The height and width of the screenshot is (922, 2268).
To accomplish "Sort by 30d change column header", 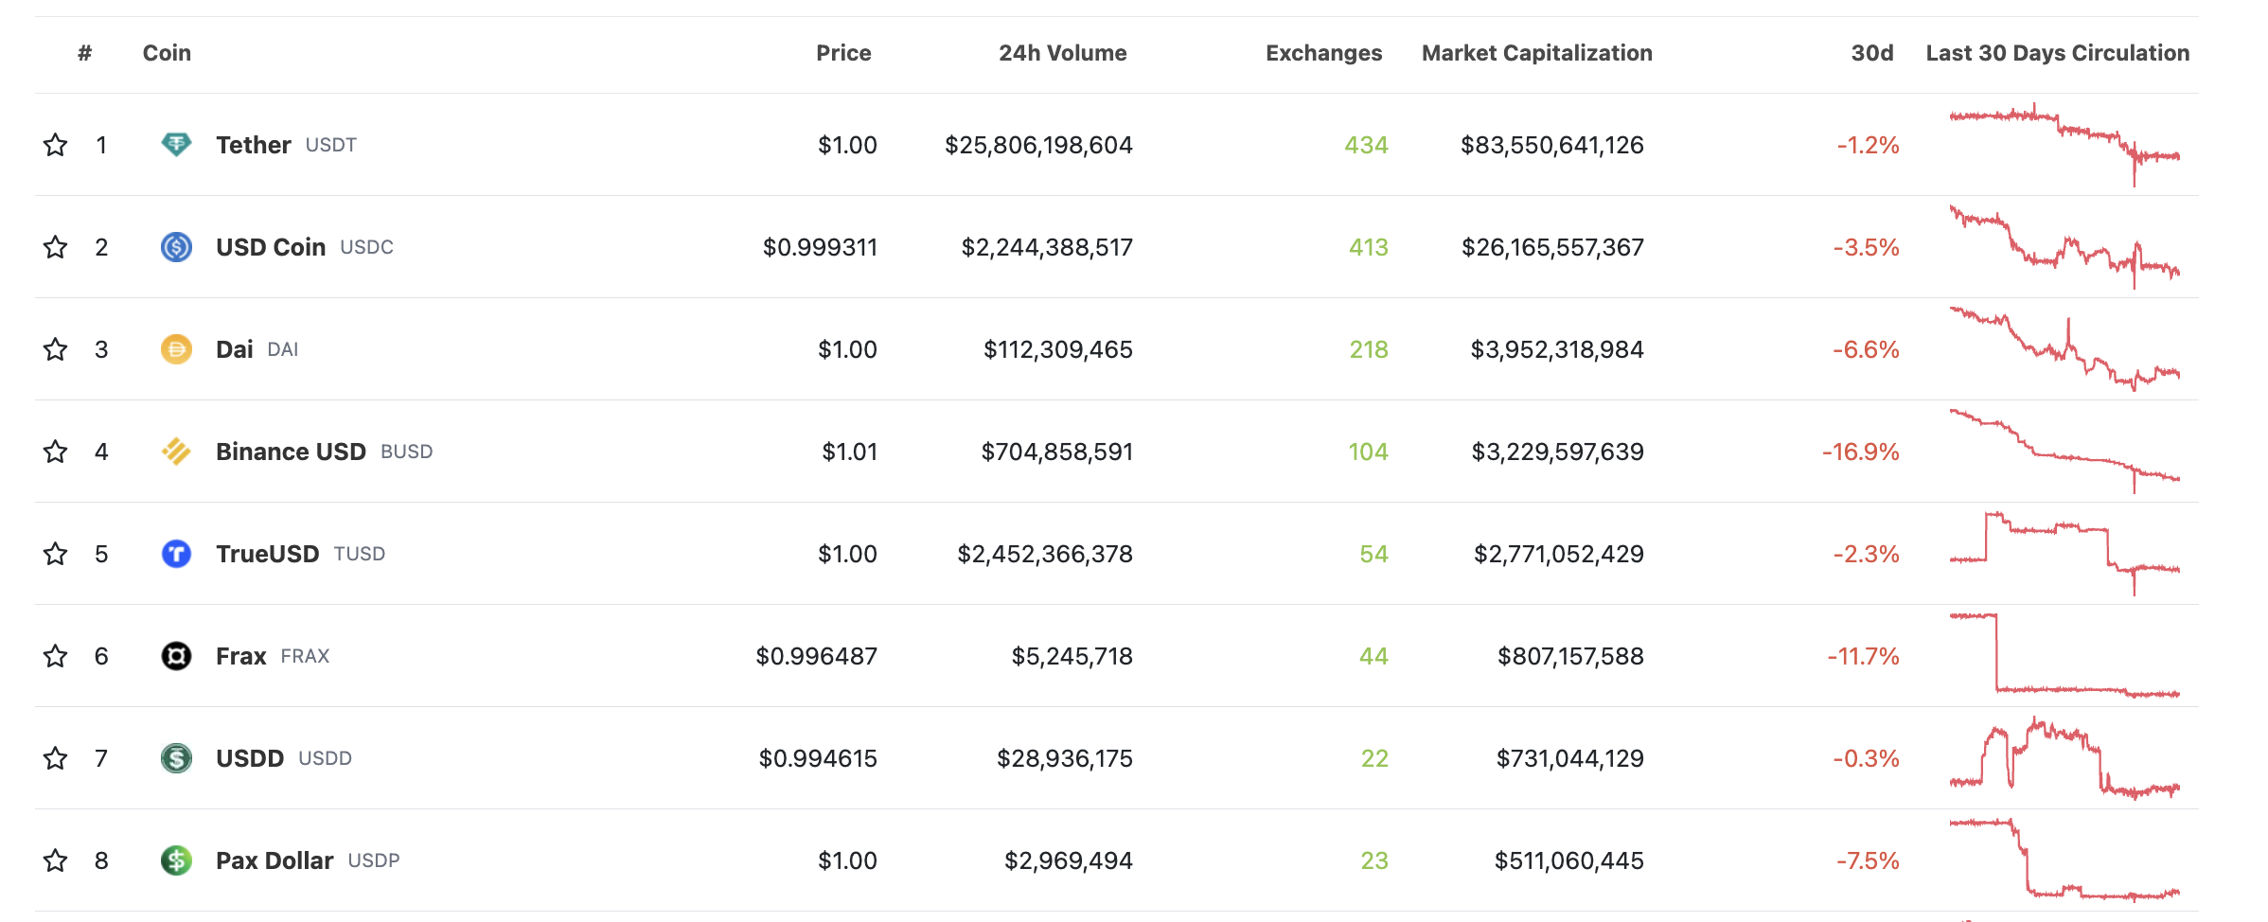I will coord(1871,53).
